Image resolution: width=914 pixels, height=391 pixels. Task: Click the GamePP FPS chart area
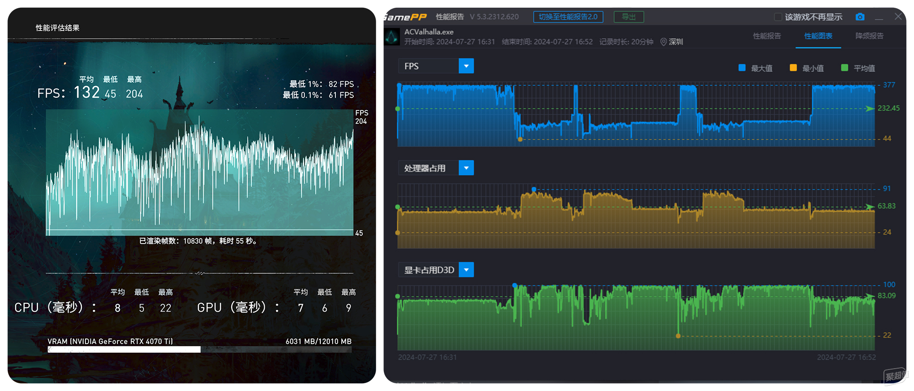click(x=636, y=115)
